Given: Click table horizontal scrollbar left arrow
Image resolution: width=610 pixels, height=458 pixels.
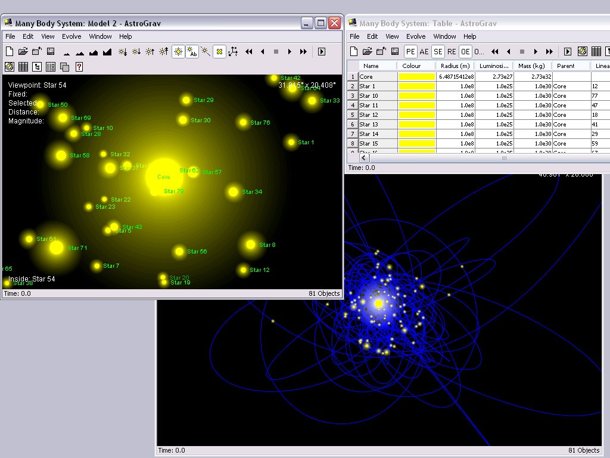Looking at the screenshot, I should point(364,157).
